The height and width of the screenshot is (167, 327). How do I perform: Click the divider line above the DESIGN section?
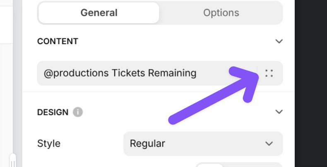(x=157, y=92)
